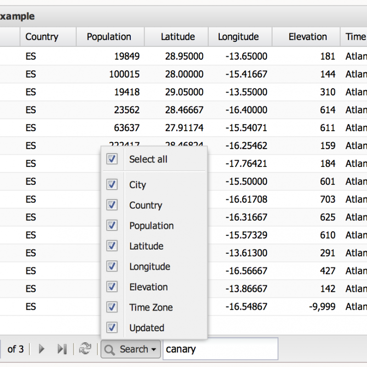The width and height of the screenshot is (367, 367).
Task: Click inside the canary search field
Action: [220, 349]
